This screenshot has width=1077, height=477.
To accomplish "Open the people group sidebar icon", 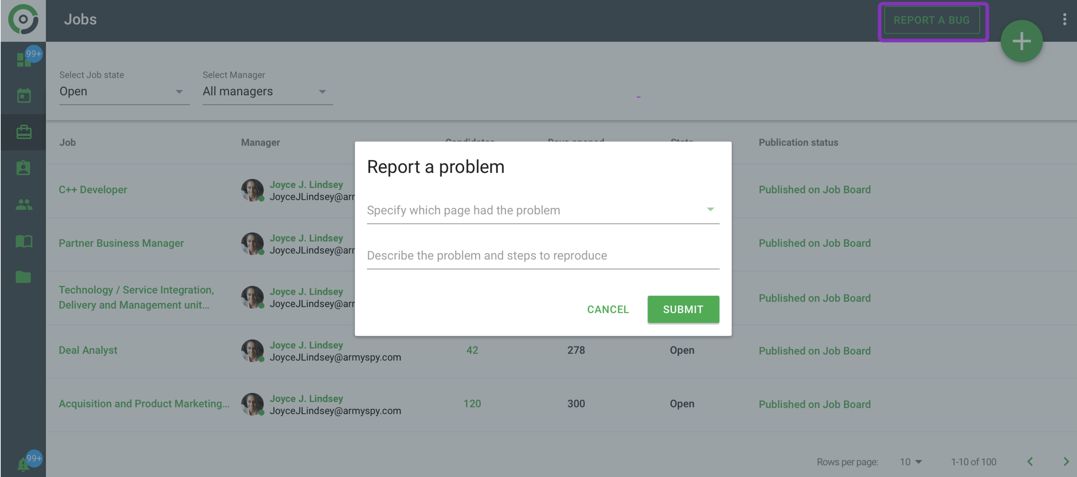I will (24, 205).
